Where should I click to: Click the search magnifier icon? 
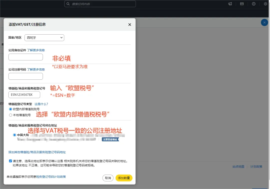click(x=68, y=4)
